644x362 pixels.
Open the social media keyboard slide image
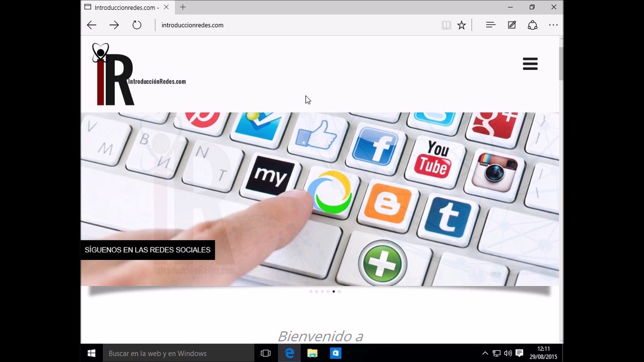pos(319,199)
